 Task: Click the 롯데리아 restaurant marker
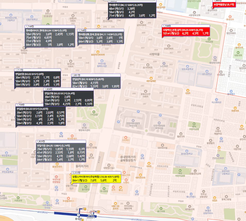pyautogui.click(x=230, y=17)
